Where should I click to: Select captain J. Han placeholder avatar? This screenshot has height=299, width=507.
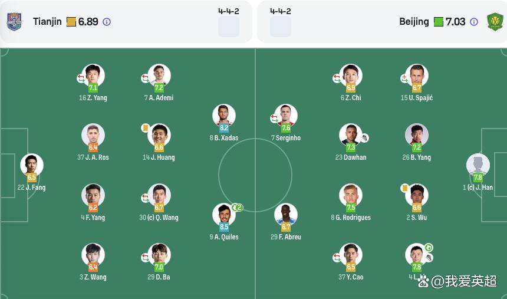[478, 165]
